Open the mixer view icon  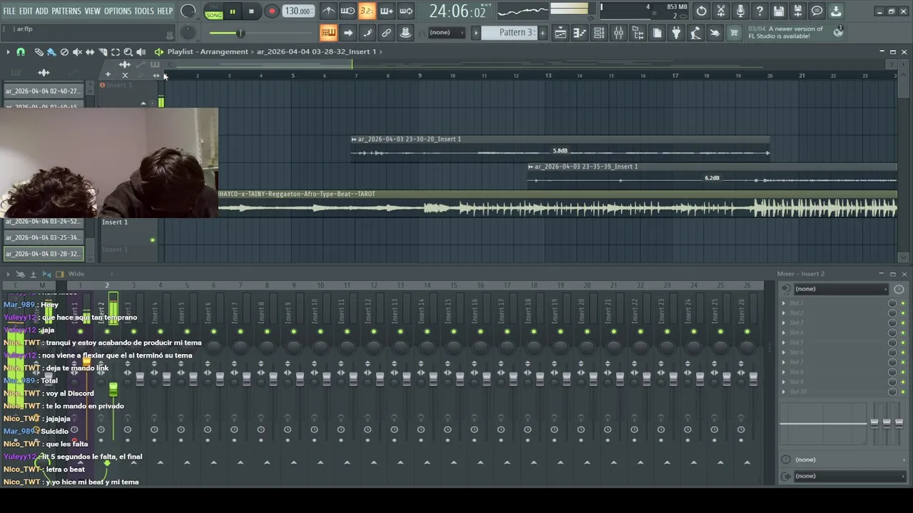618,33
